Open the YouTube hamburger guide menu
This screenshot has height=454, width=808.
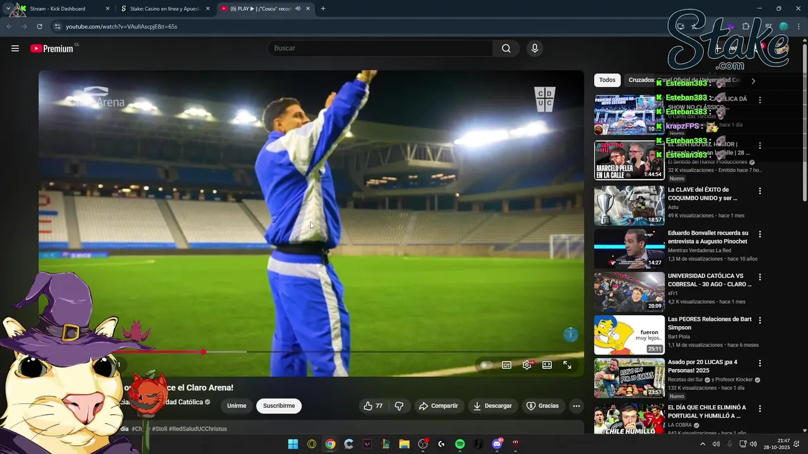click(15, 49)
